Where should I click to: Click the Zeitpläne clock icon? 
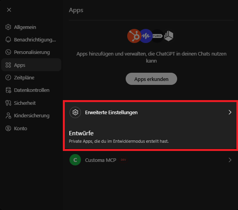[8, 77]
